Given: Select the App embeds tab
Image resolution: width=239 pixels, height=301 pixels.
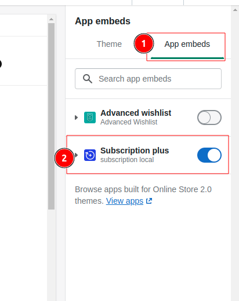Looking at the screenshot, I should pyautogui.click(x=187, y=44).
